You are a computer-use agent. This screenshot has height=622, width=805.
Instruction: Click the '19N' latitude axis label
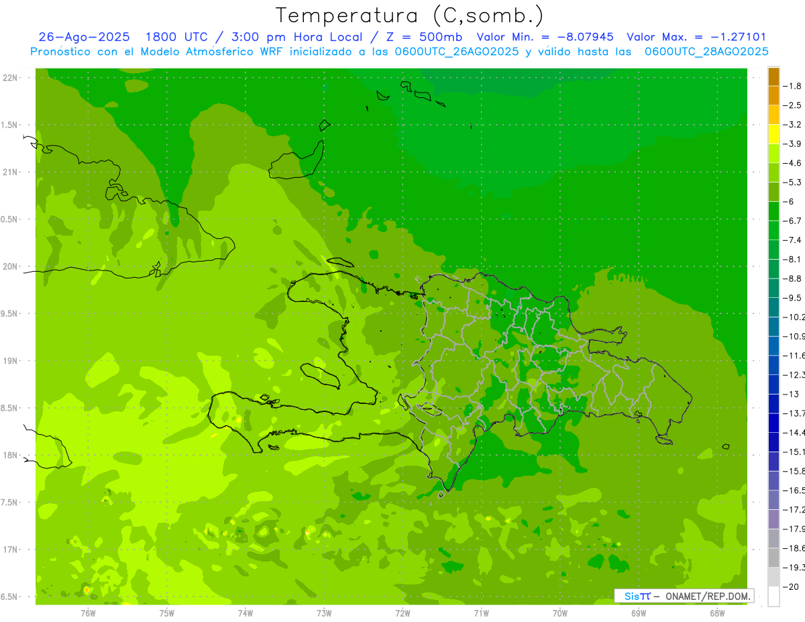pyautogui.click(x=11, y=361)
